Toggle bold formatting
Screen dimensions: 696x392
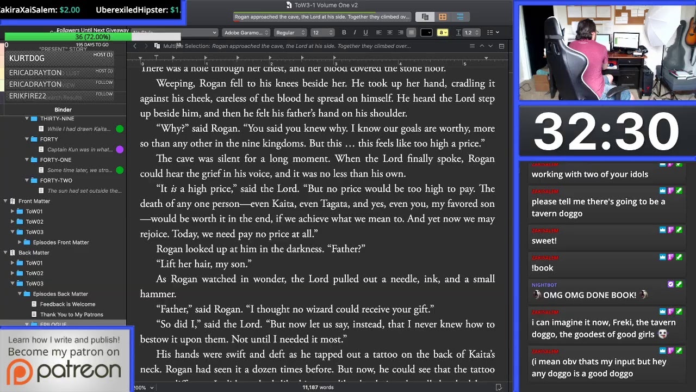344,33
